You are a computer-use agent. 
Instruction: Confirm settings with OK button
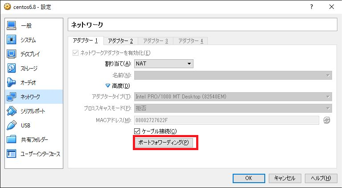tap(249, 178)
